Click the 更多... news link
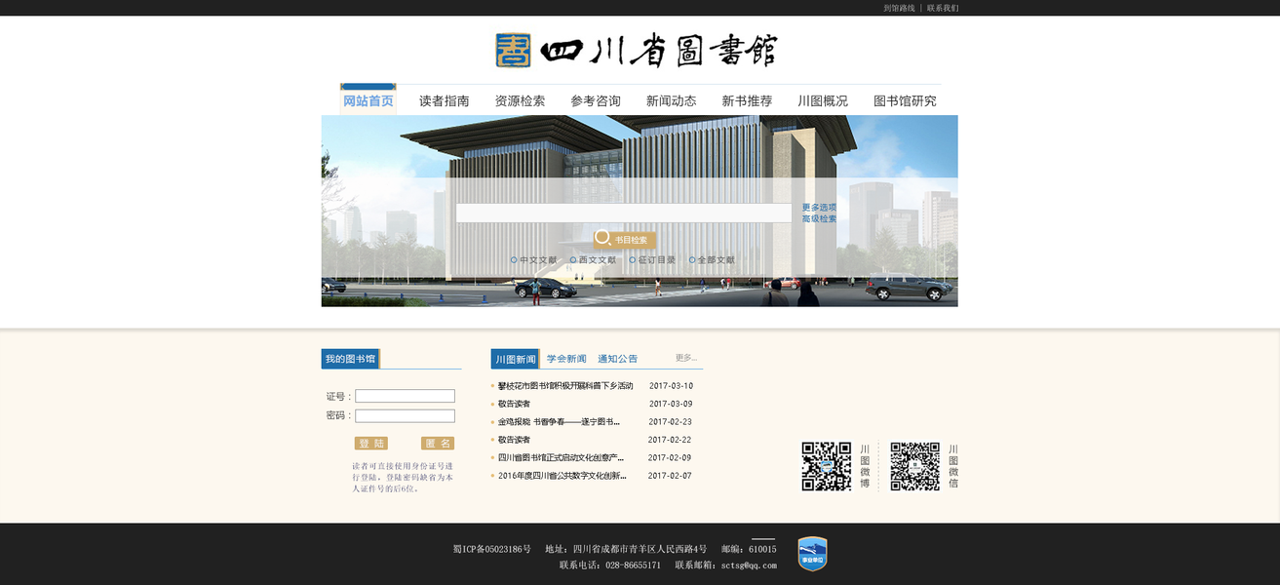This screenshot has height=585, width=1280. coord(686,358)
